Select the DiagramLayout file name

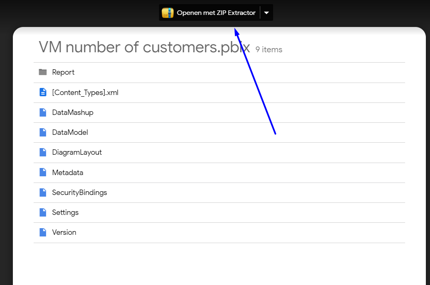pos(77,152)
